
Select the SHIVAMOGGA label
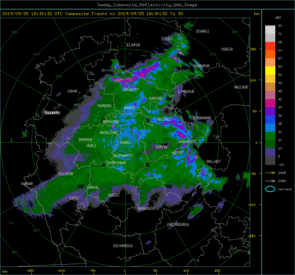click(x=123, y=246)
